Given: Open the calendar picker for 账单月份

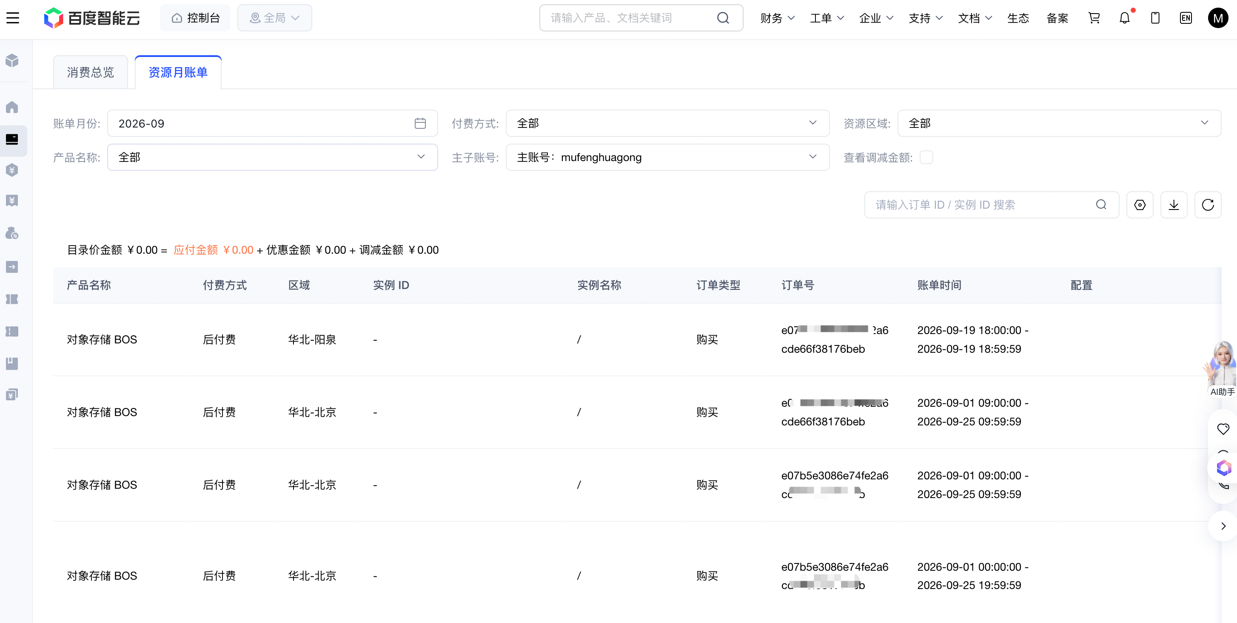Looking at the screenshot, I should 420,123.
